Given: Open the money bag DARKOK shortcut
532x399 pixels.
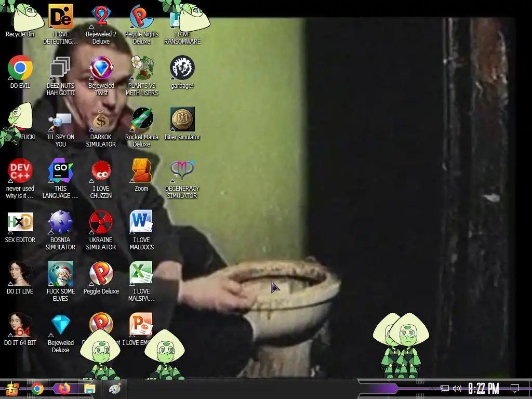Looking at the screenshot, I should pyautogui.click(x=101, y=128).
